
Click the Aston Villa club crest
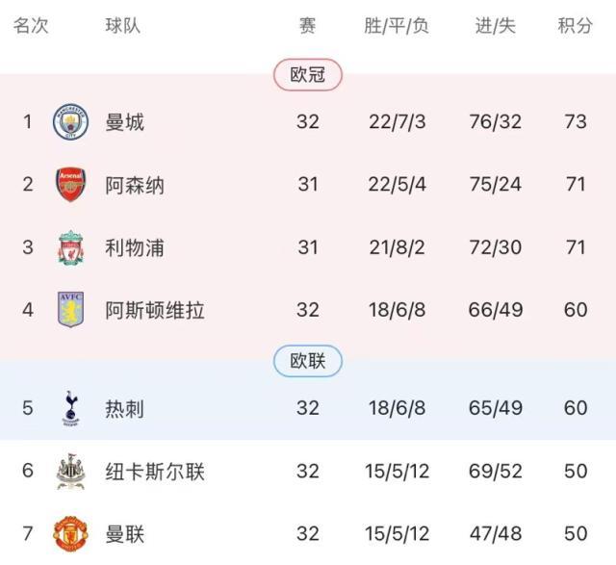[x=70, y=311]
